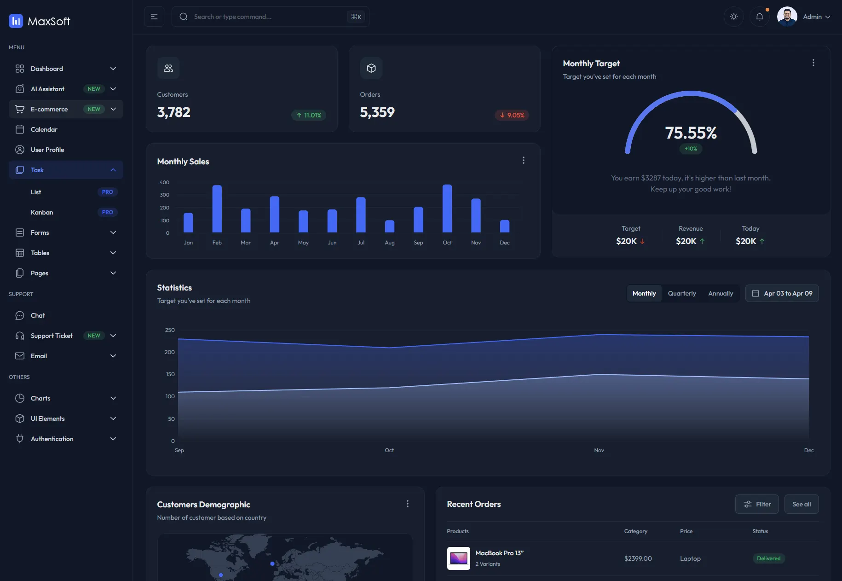Select the Annually statistics option
This screenshot has width=842, height=581.
[x=721, y=293]
